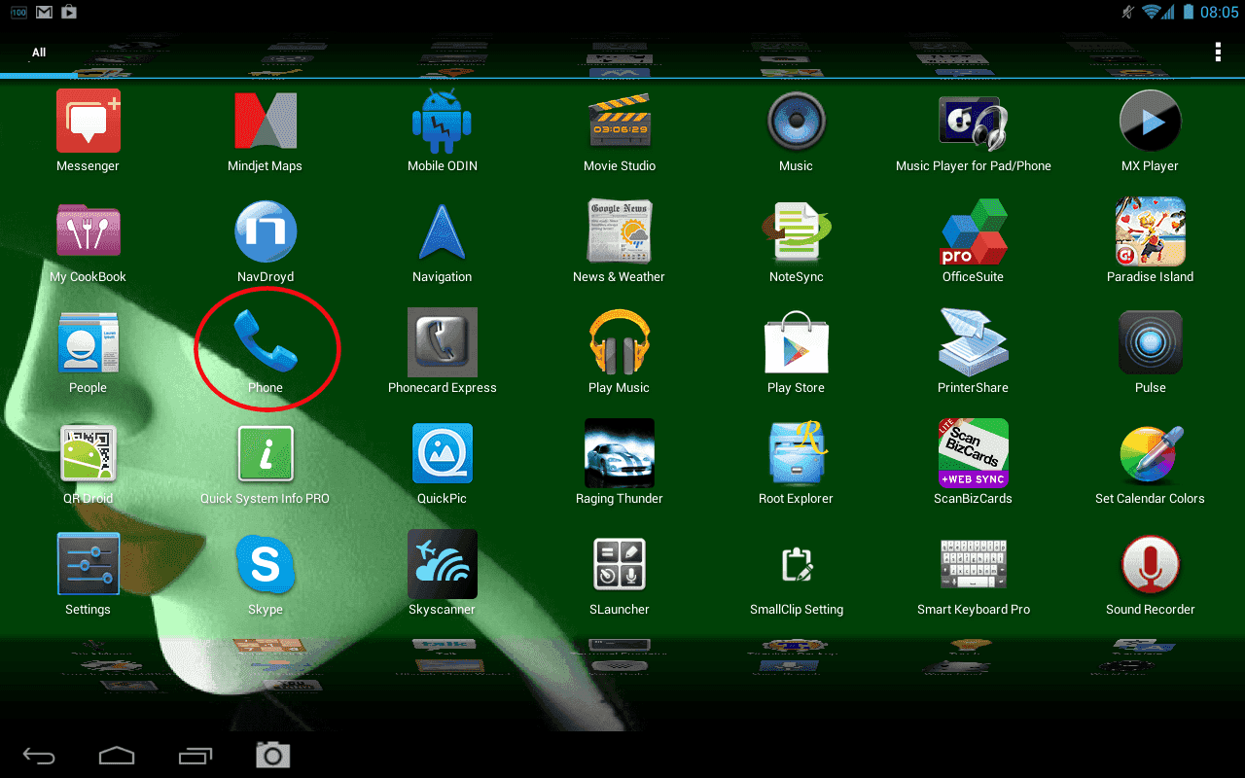Open the Gmail notification icon

click(x=44, y=13)
